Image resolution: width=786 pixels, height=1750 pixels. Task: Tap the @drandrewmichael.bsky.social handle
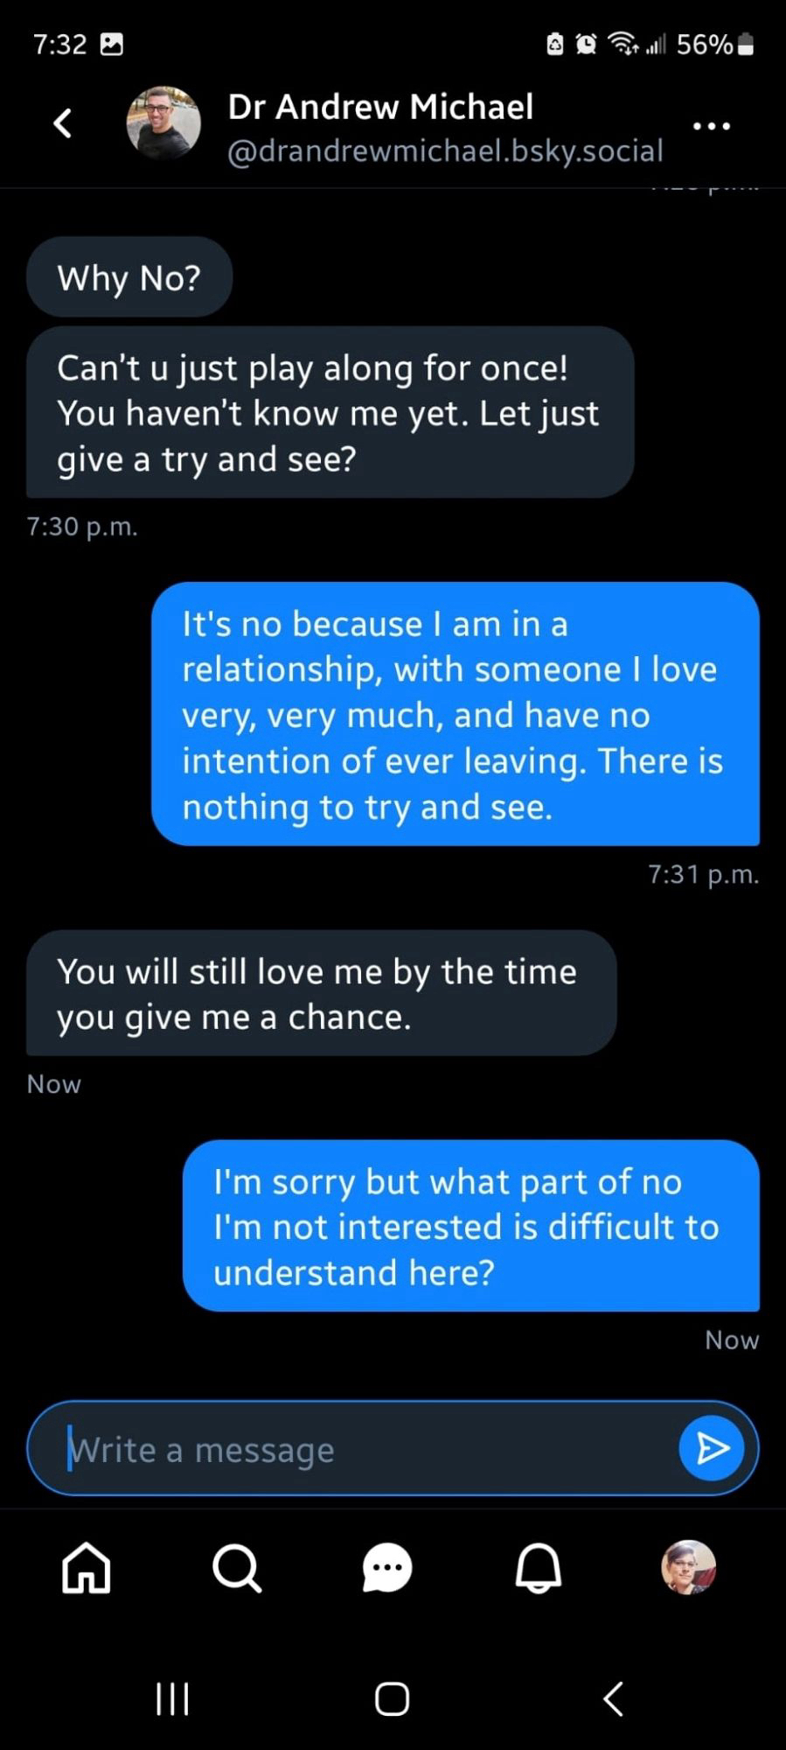(445, 151)
